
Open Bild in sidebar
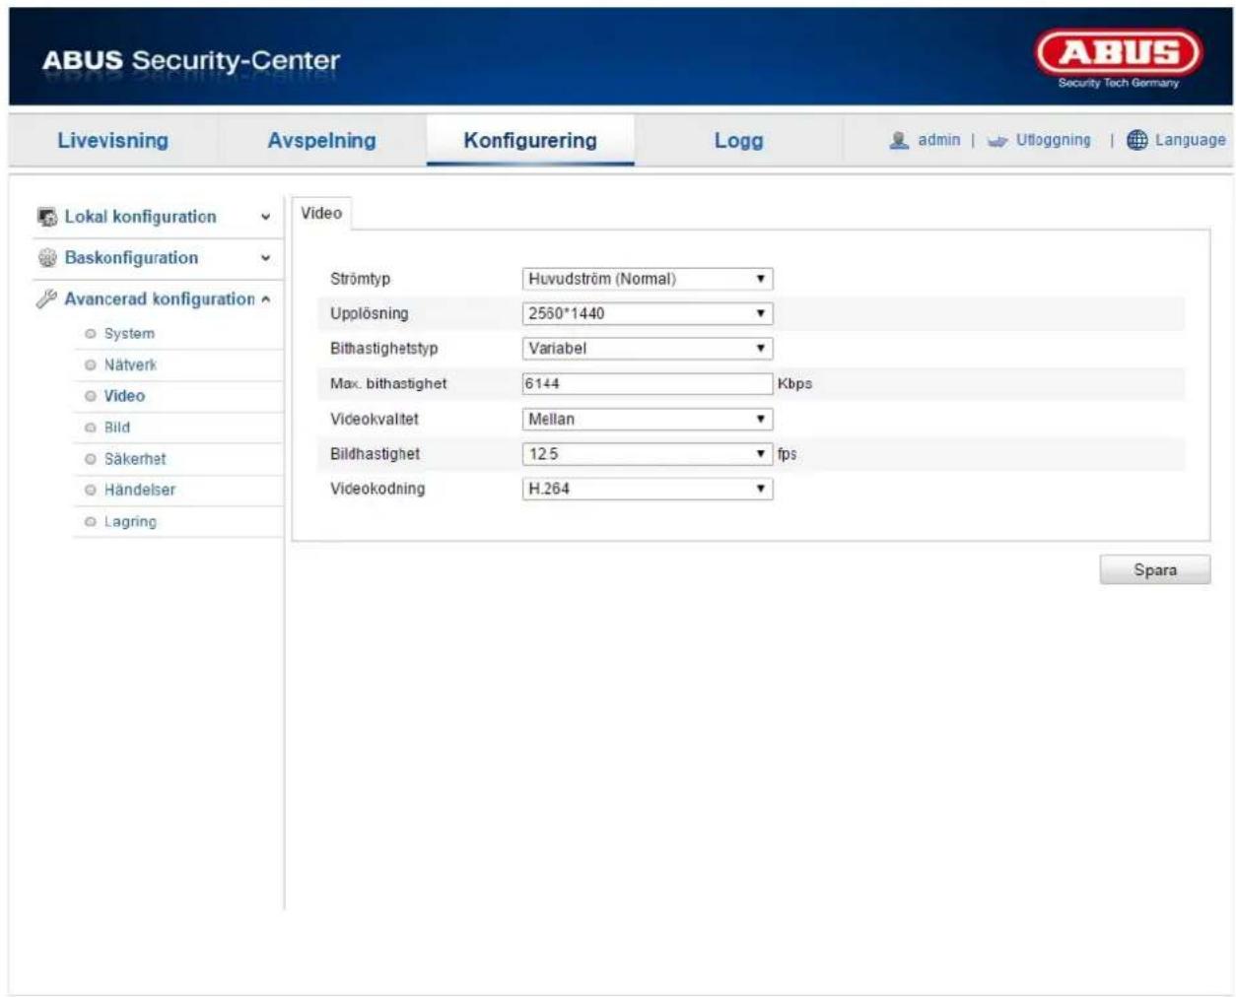click(x=117, y=428)
